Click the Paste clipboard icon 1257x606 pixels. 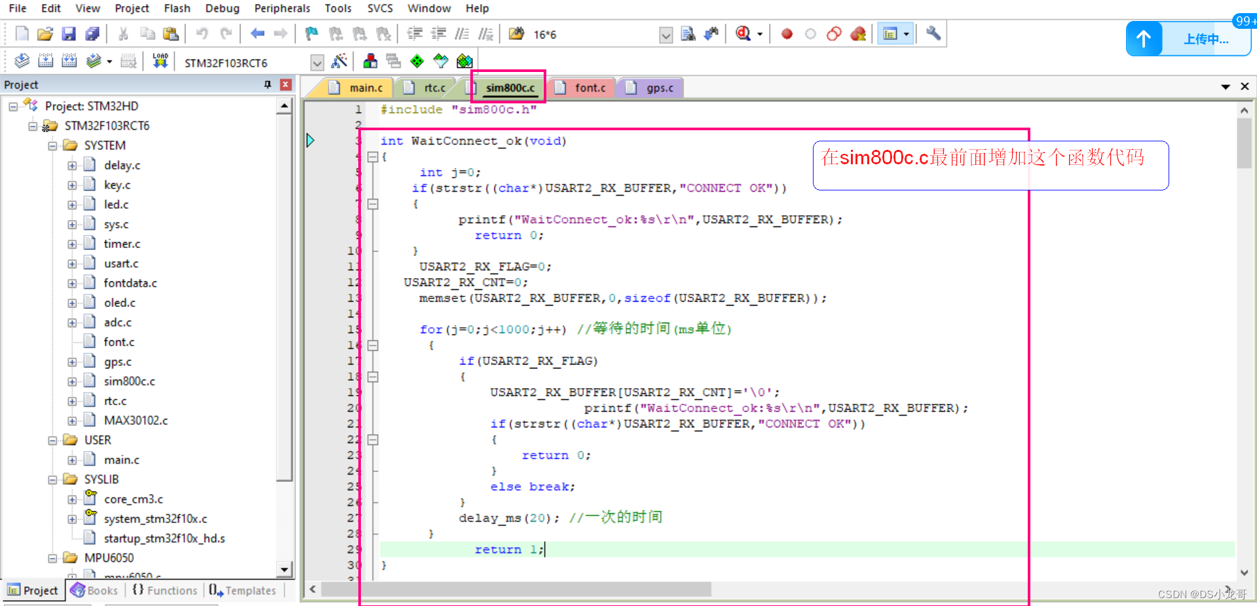pos(171,34)
